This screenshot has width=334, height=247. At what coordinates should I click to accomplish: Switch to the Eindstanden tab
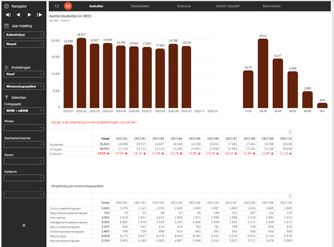(x=135, y=6)
